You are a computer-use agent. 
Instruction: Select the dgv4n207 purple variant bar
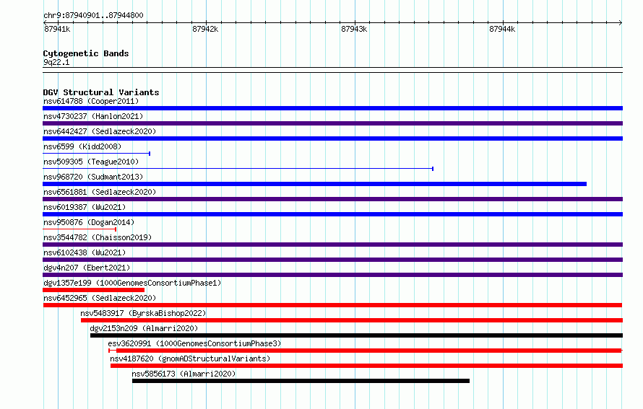[x=332, y=275]
